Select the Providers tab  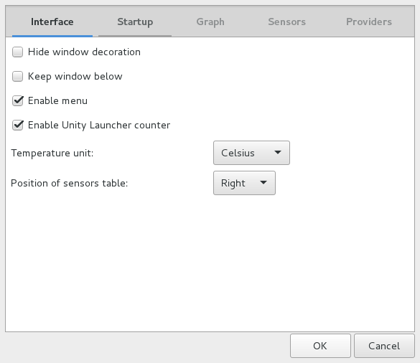[x=369, y=22]
